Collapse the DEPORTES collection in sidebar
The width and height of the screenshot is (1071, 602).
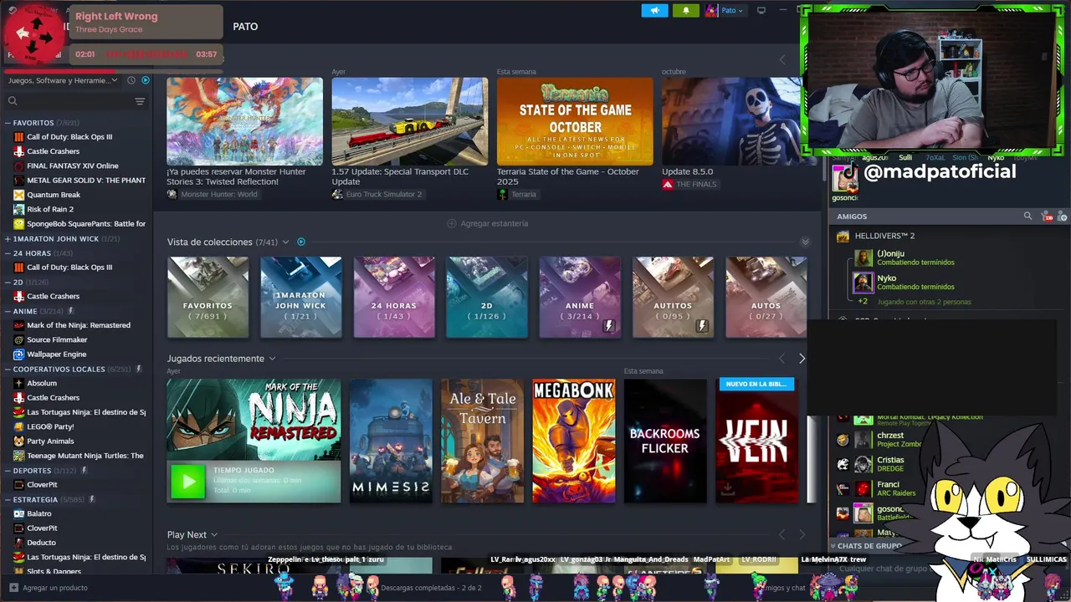[x=8, y=471]
